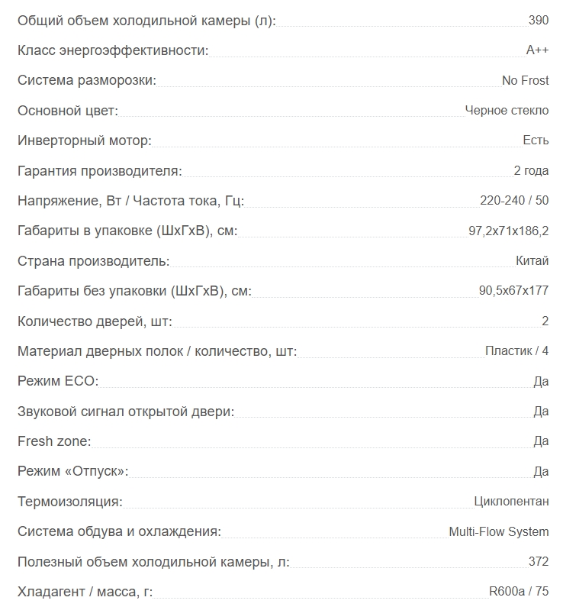Click the 220-240 / 50 voltage value

click(x=514, y=201)
